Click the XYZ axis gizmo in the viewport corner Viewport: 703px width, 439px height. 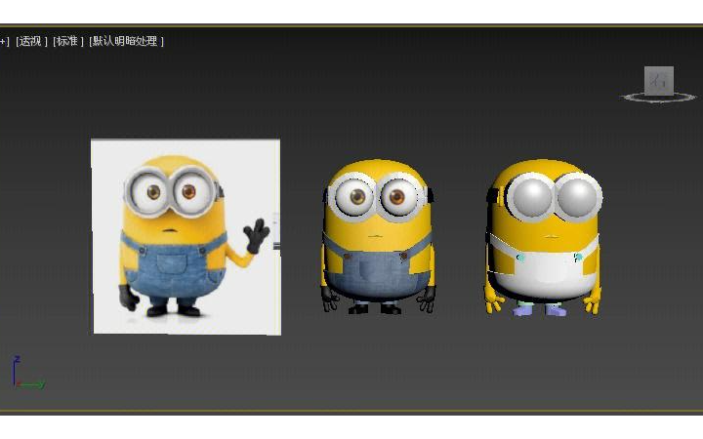point(27,373)
